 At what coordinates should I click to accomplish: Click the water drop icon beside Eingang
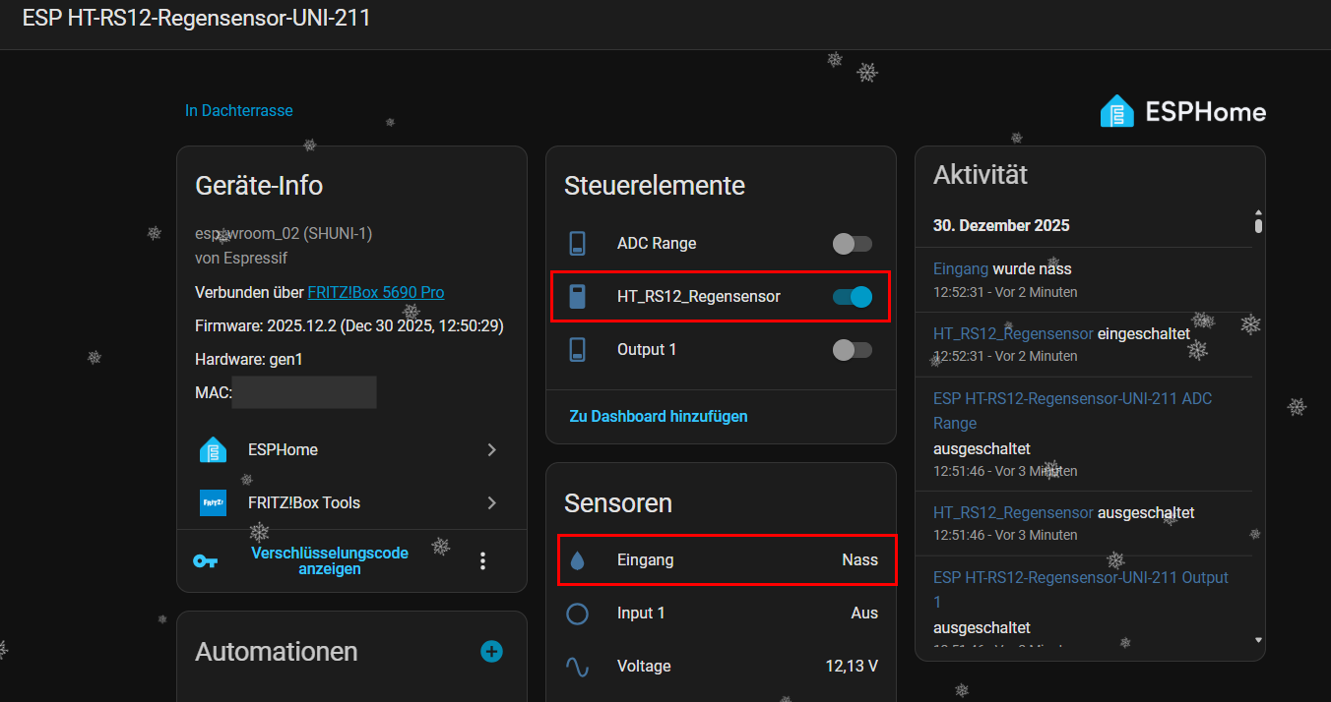click(x=578, y=560)
